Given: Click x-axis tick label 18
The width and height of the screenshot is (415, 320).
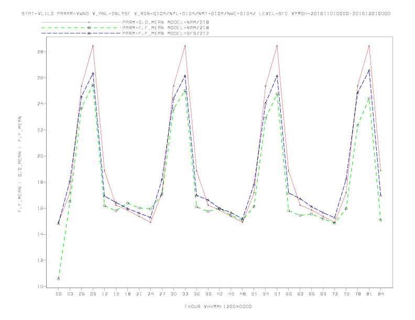Looking at the screenshot, I should [x=127, y=294].
